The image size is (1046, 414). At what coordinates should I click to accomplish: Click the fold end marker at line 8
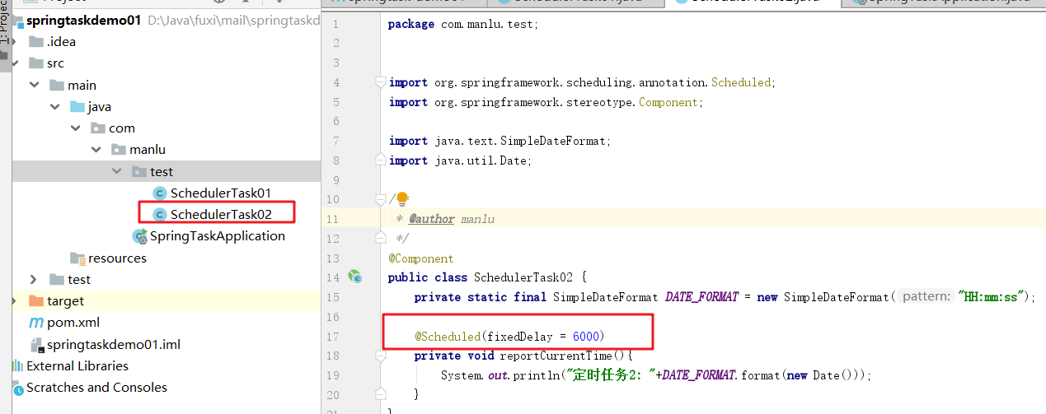point(380,160)
